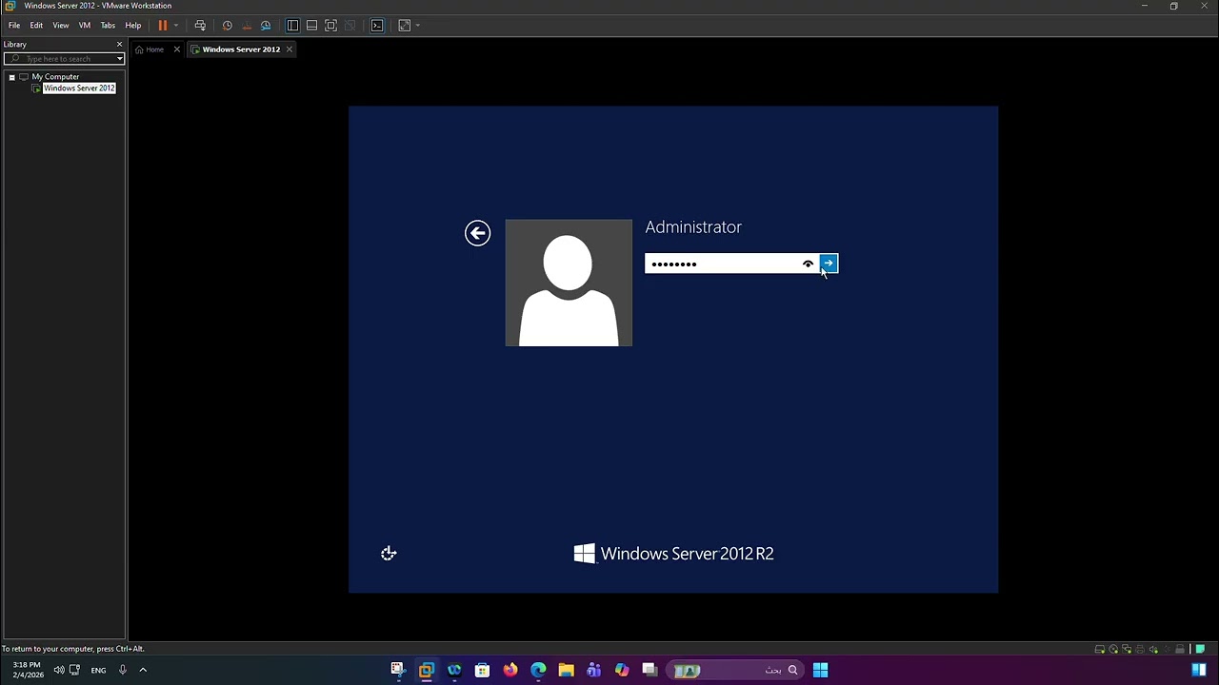The image size is (1219, 685).
Task: Open the library search dropdown arrow
Action: pos(120,59)
